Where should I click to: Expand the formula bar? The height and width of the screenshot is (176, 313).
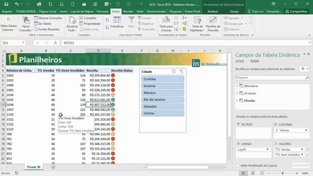pyautogui.click(x=310, y=43)
